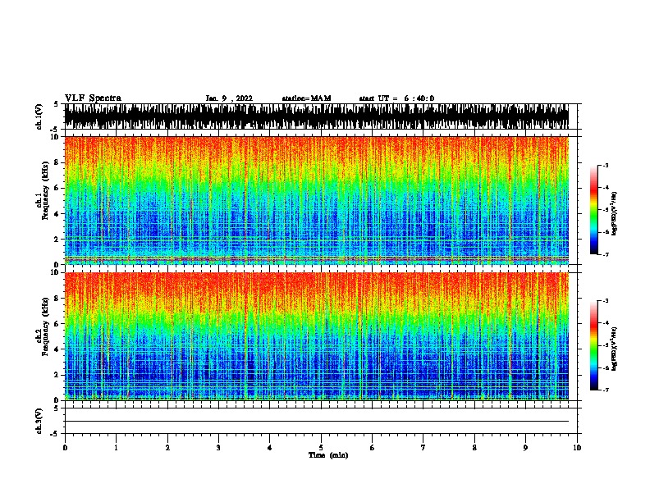This screenshot has height=502, width=650.
Task: Click the 'ch.3(V)' axis label
Action: coord(39,421)
